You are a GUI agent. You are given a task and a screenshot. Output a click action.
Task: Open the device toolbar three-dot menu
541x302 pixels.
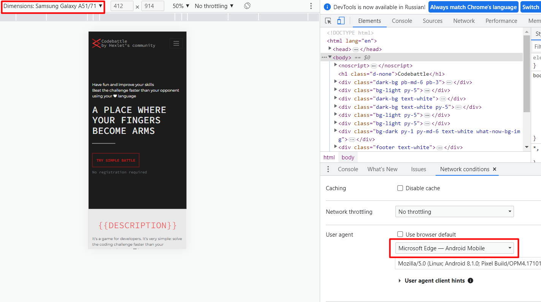tap(311, 6)
